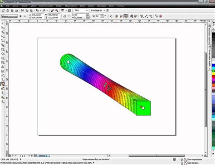Select the Ellipse tool
The image size is (215, 165).
click(x=3, y=54)
